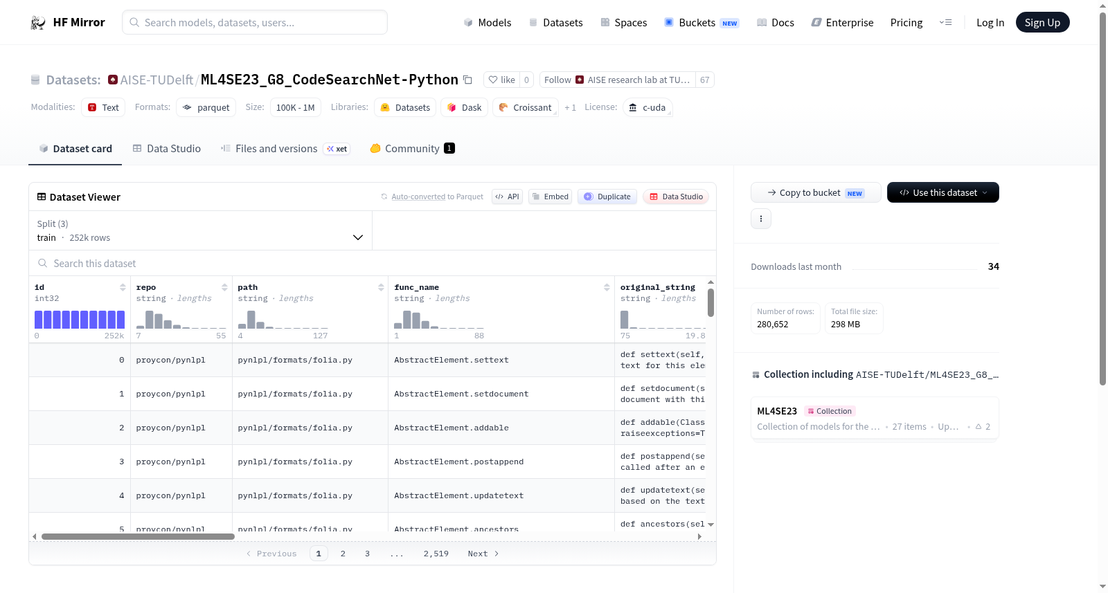Click the search magnifier icon in dataset viewer
This screenshot has height=593, width=1108.
43,264
